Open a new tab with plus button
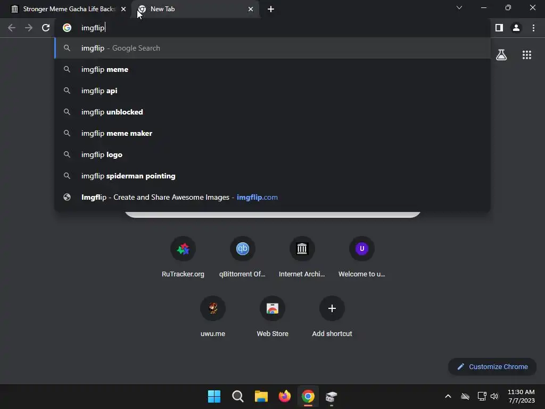The width and height of the screenshot is (545, 409). pos(271,9)
